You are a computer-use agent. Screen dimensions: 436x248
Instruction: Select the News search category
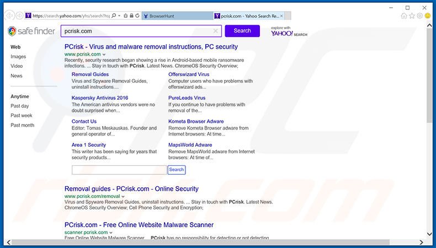click(16, 76)
